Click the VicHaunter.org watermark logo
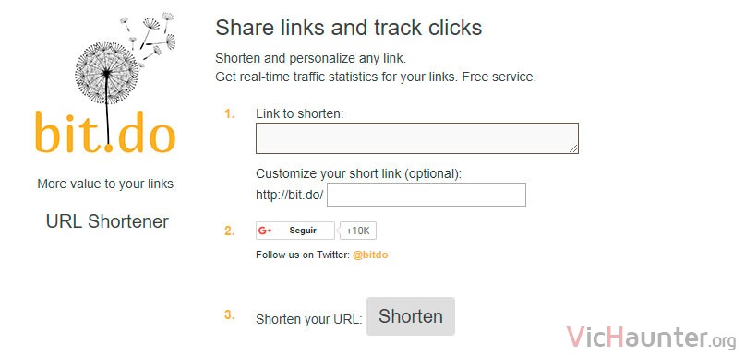The width and height of the screenshot is (745, 356). [x=651, y=338]
